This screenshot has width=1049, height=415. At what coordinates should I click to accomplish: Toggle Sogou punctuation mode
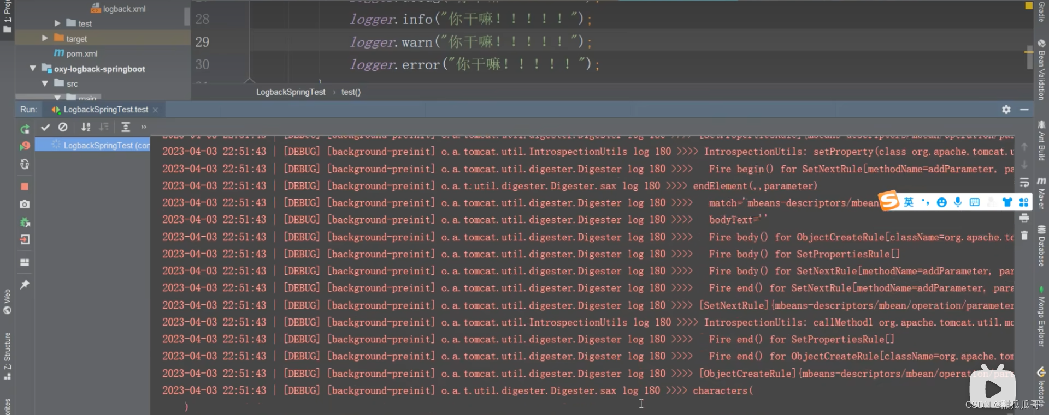click(925, 202)
